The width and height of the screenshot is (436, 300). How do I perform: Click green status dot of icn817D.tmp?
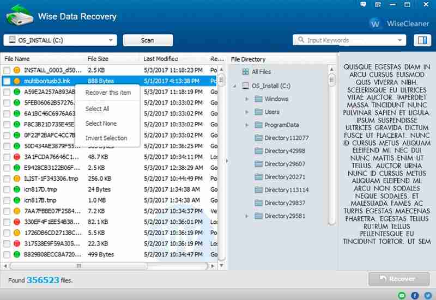[x=17, y=189]
